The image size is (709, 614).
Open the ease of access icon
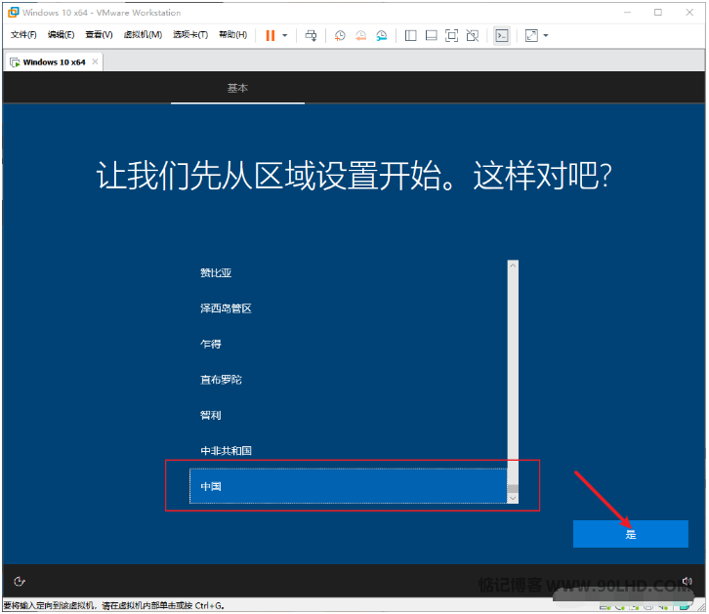[x=19, y=581]
